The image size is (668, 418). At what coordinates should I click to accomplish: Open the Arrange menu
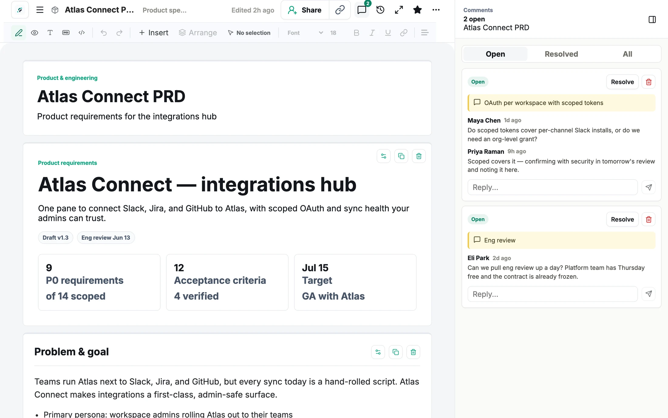(198, 33)
